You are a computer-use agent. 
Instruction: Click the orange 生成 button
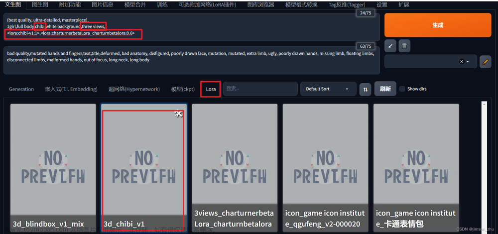point(438,25)
